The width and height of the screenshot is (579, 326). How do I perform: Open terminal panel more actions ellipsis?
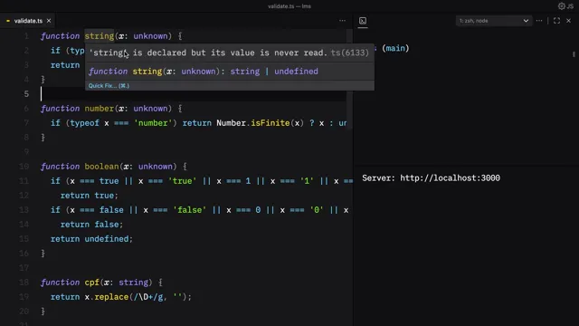539,21
